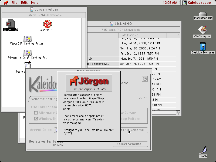Click the Select Scheme... button
Image resolution: width=216 pixels, height=162 pixels.
coord(130,144)
